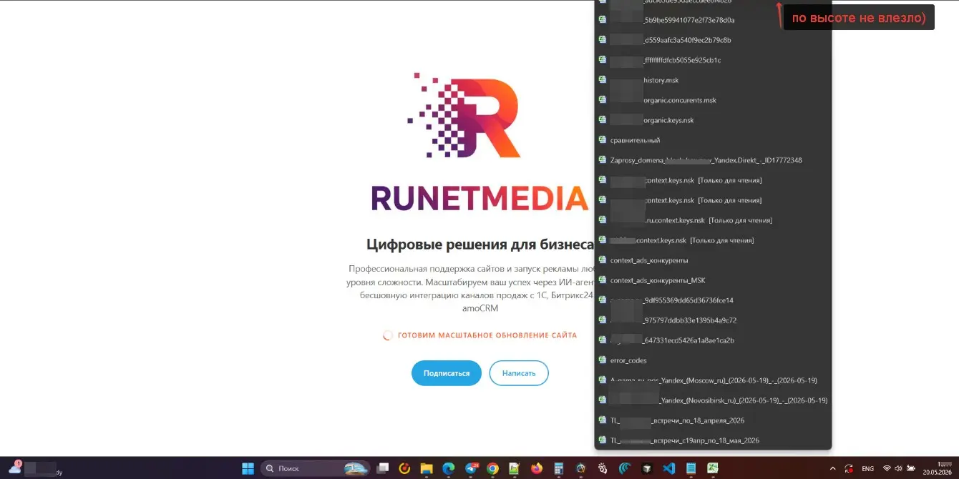Show hidden system tray icons
Viewport: 959px width, 479px height.
[832, 469]
